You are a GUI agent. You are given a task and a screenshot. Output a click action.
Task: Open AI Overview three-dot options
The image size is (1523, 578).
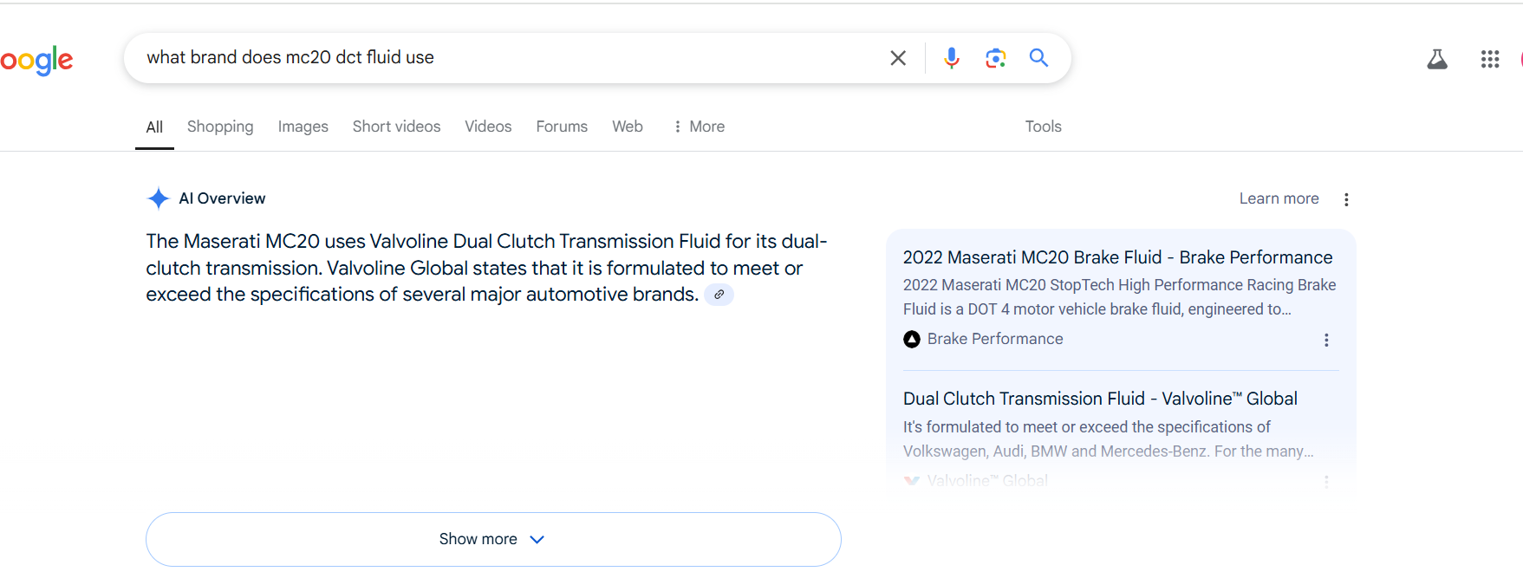(x=1346, y=199)
